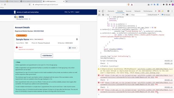This screenshot has width=174, height=98.
Task: Show more DevTools tabs with the double chevron
Action: coord(156,11)
